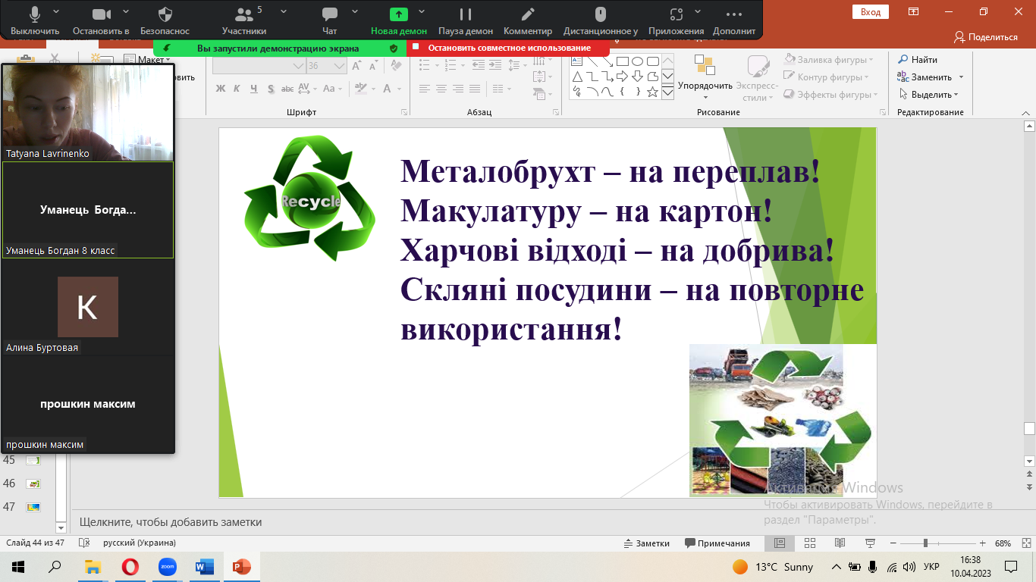Open Windows Start menu

pos(17,567)
